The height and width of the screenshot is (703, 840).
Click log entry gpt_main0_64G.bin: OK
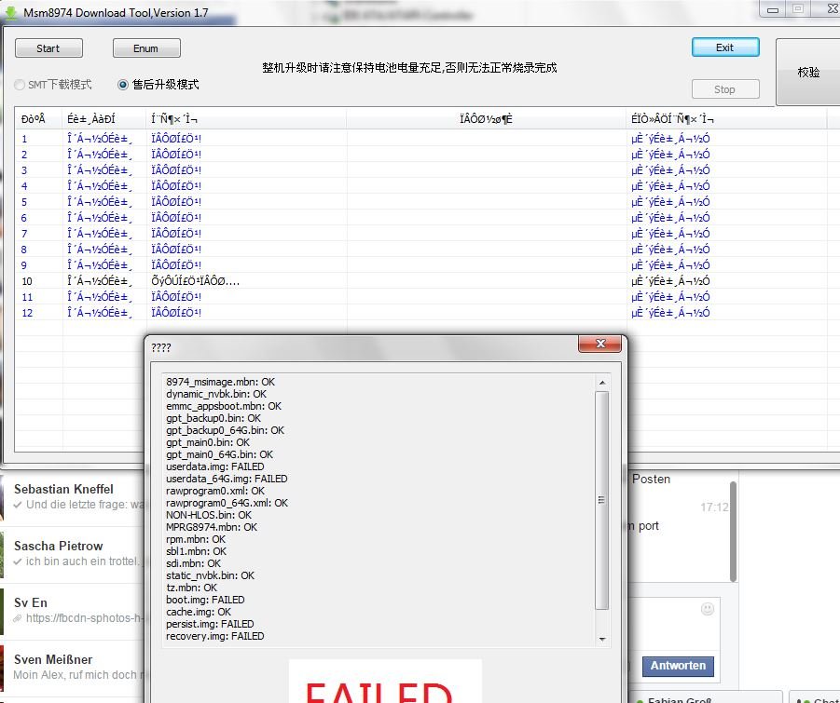coord(220,454)
